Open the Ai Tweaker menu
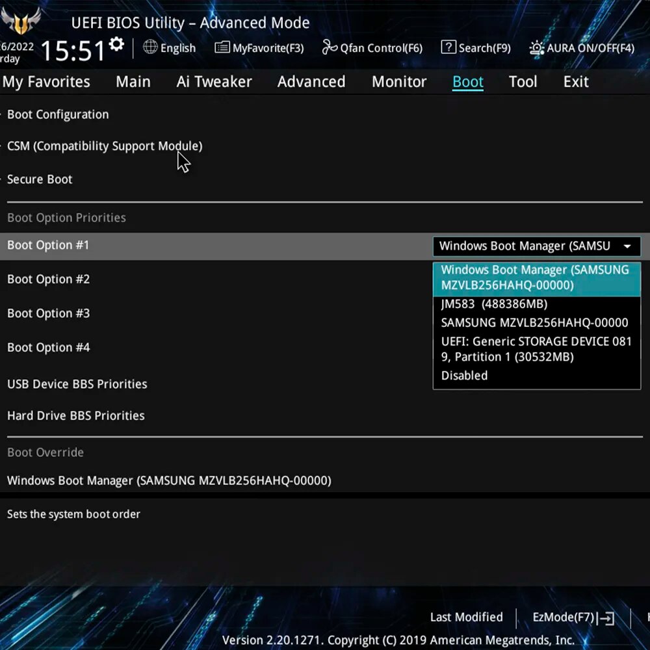 (214, 82)
